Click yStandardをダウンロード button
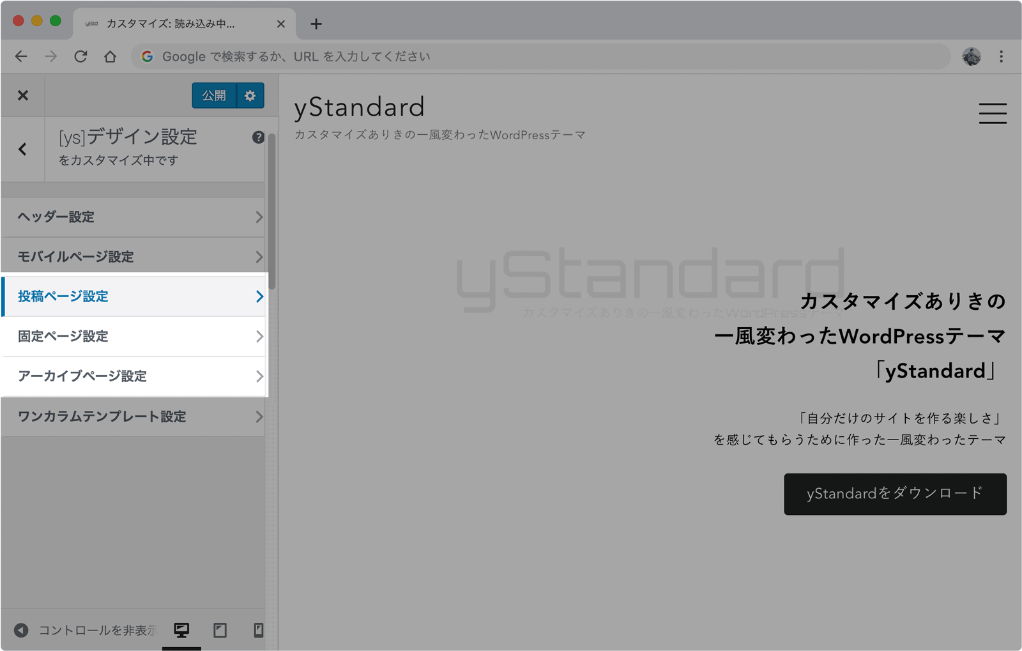This screenshot has height=651, width=1022. click(895, 494)
